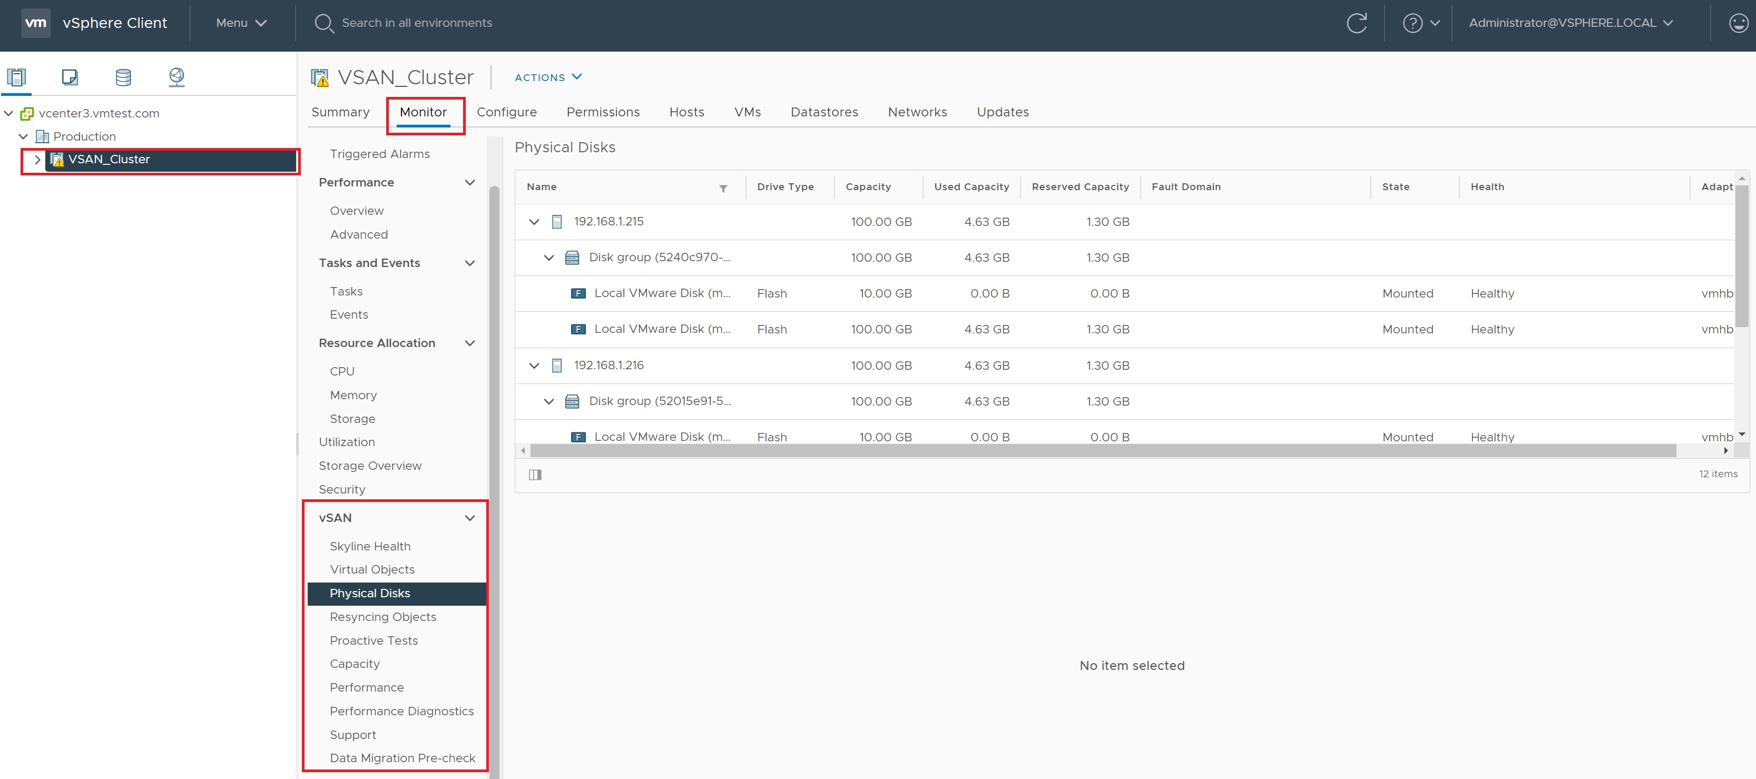
Task: Open column chooser icon below table
Action: click(x=535, y=475)
